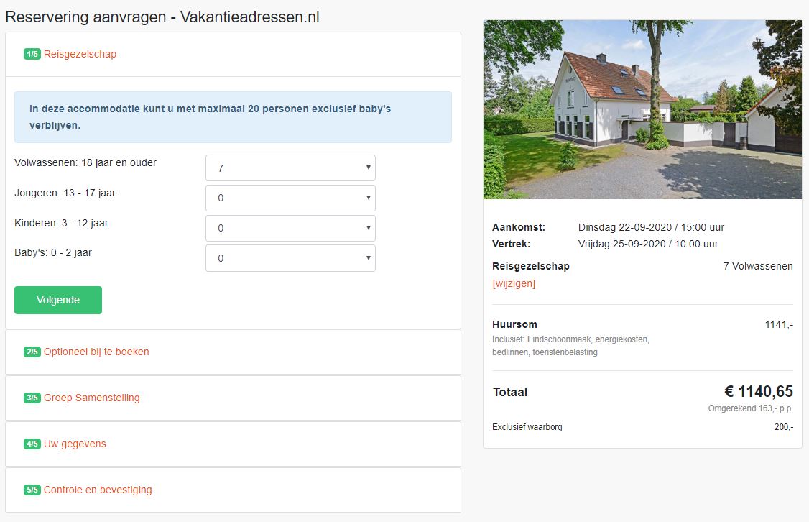The image size is (809, 522).
Task: Open the Volwassenen number dropdown
Action: coord(290,168)
